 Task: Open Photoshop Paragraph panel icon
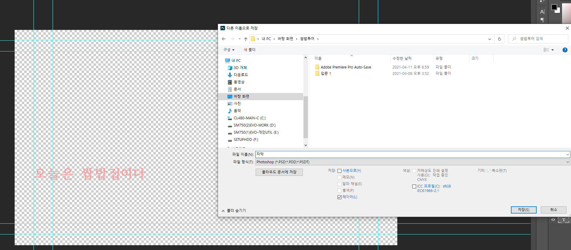click(542, 20)
